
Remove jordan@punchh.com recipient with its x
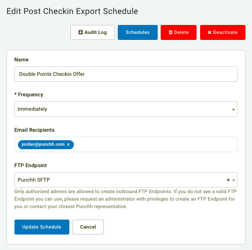click(68, 144)
